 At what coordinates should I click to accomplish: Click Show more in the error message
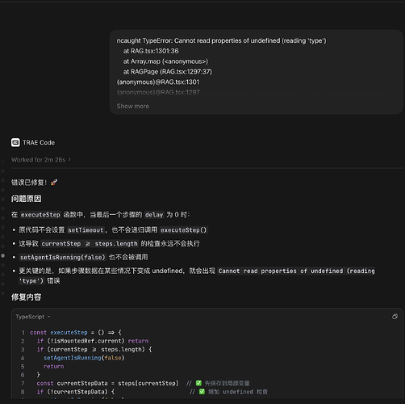pos(133,106)
